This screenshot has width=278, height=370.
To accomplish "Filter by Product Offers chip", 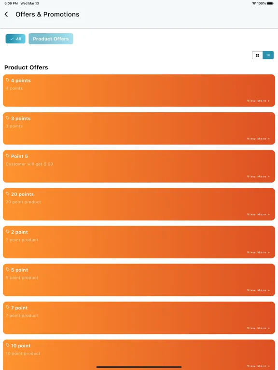I will click(x=51, y=39).
